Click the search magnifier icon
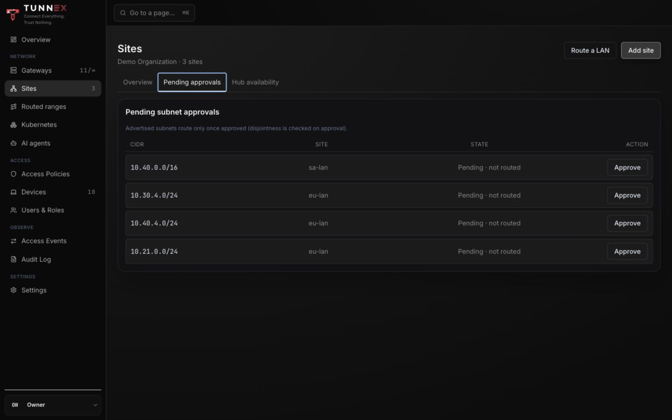The image size is (672, 420). click(123, 13)
